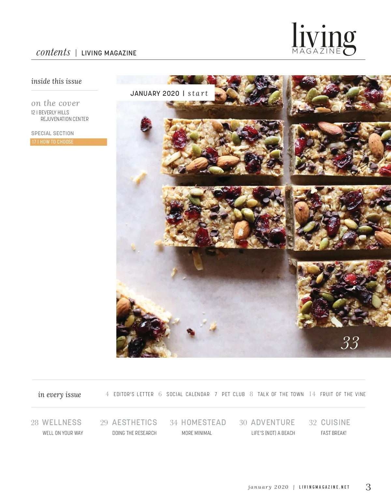Go to Social Calendar listing
The image size is (391, 501).
coord(184,394)
